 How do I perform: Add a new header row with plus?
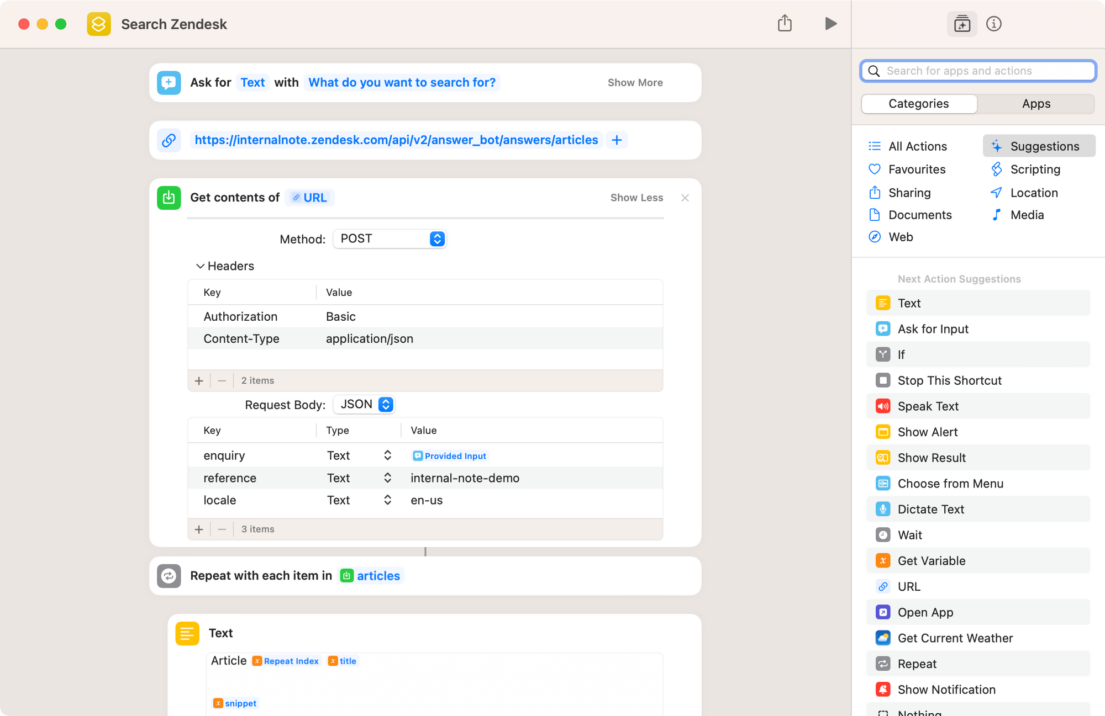pos(199,381)
